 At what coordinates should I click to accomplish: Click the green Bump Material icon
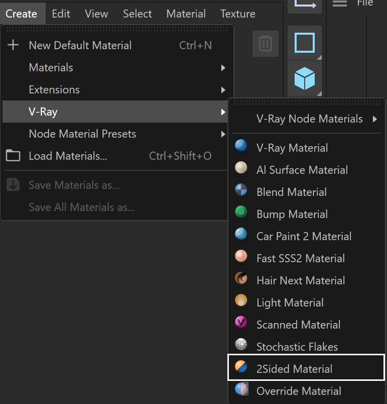pos(241,212)
